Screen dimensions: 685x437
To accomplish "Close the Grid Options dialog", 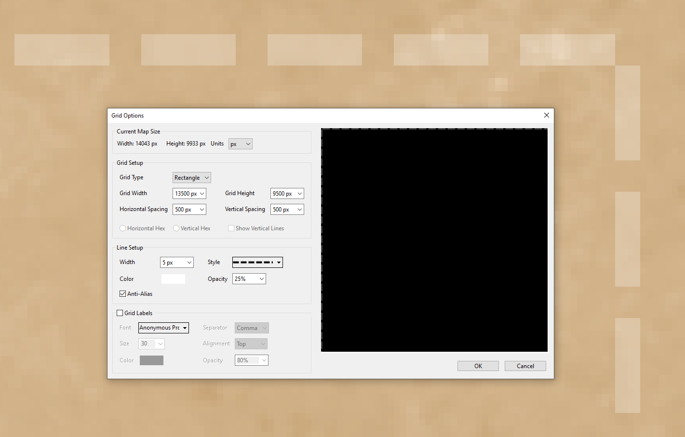I will (x=547, y=116).
